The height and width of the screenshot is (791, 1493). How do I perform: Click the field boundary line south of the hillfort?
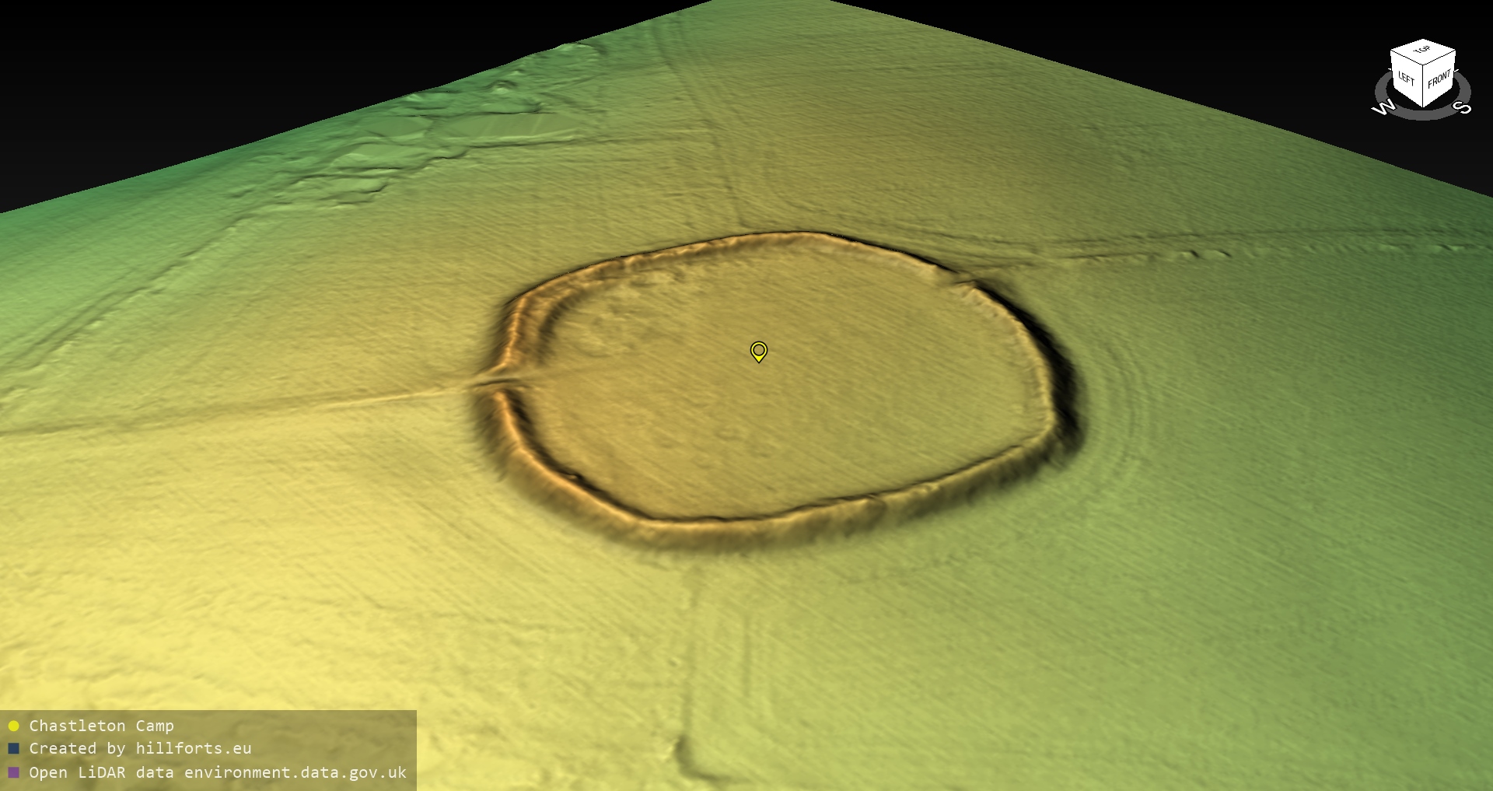click(692, 669)
